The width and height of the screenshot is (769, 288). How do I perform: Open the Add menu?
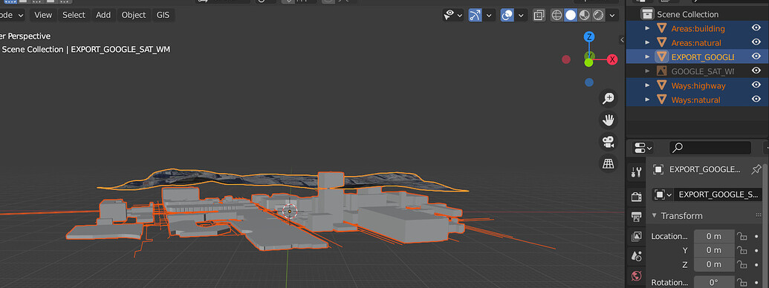(x=103, y=15)
